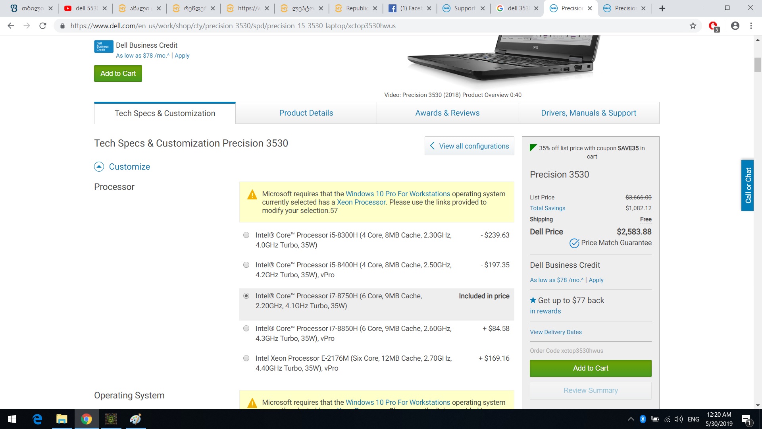Launch Microsoft Edge from taskbar

click(x=37, y=419)
